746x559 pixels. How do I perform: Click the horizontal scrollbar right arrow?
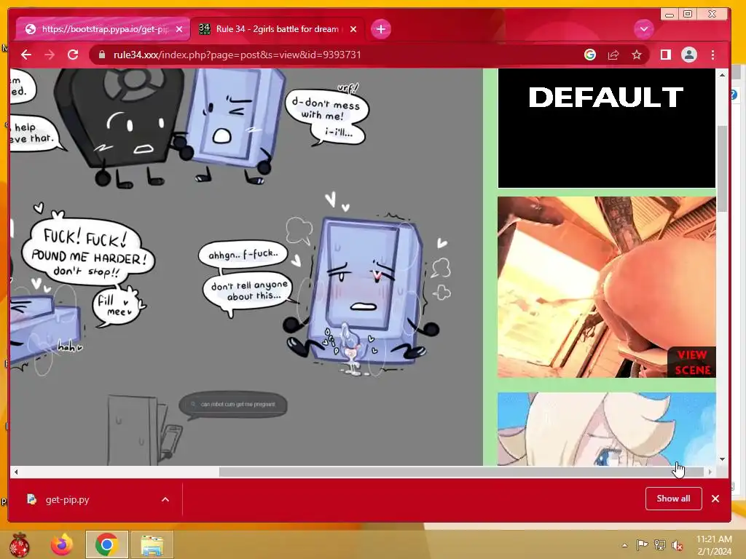710,472
